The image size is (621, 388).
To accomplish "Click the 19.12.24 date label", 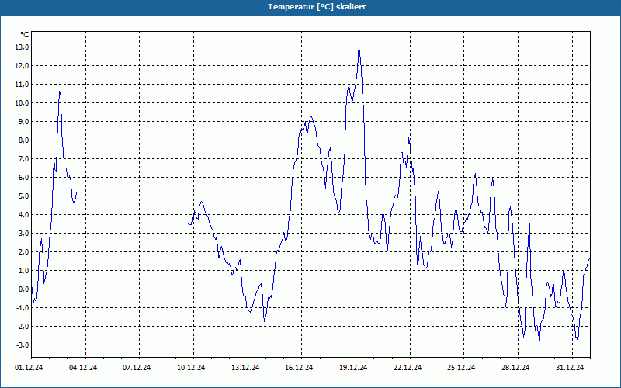I will tap(353, 368).
